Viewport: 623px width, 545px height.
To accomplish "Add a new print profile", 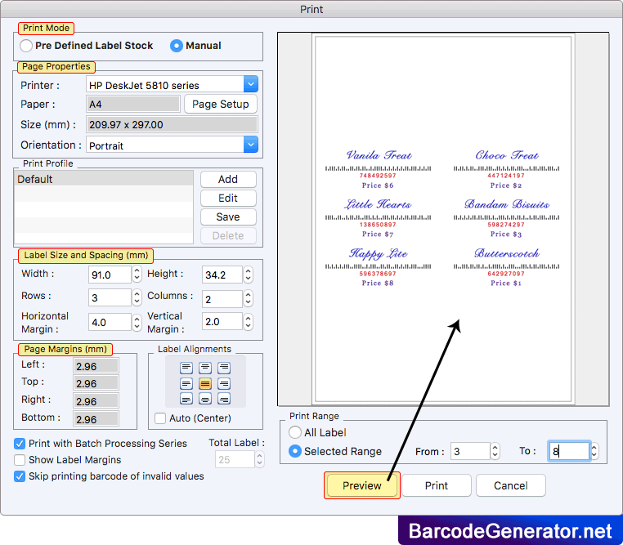I will coord(228,180).
